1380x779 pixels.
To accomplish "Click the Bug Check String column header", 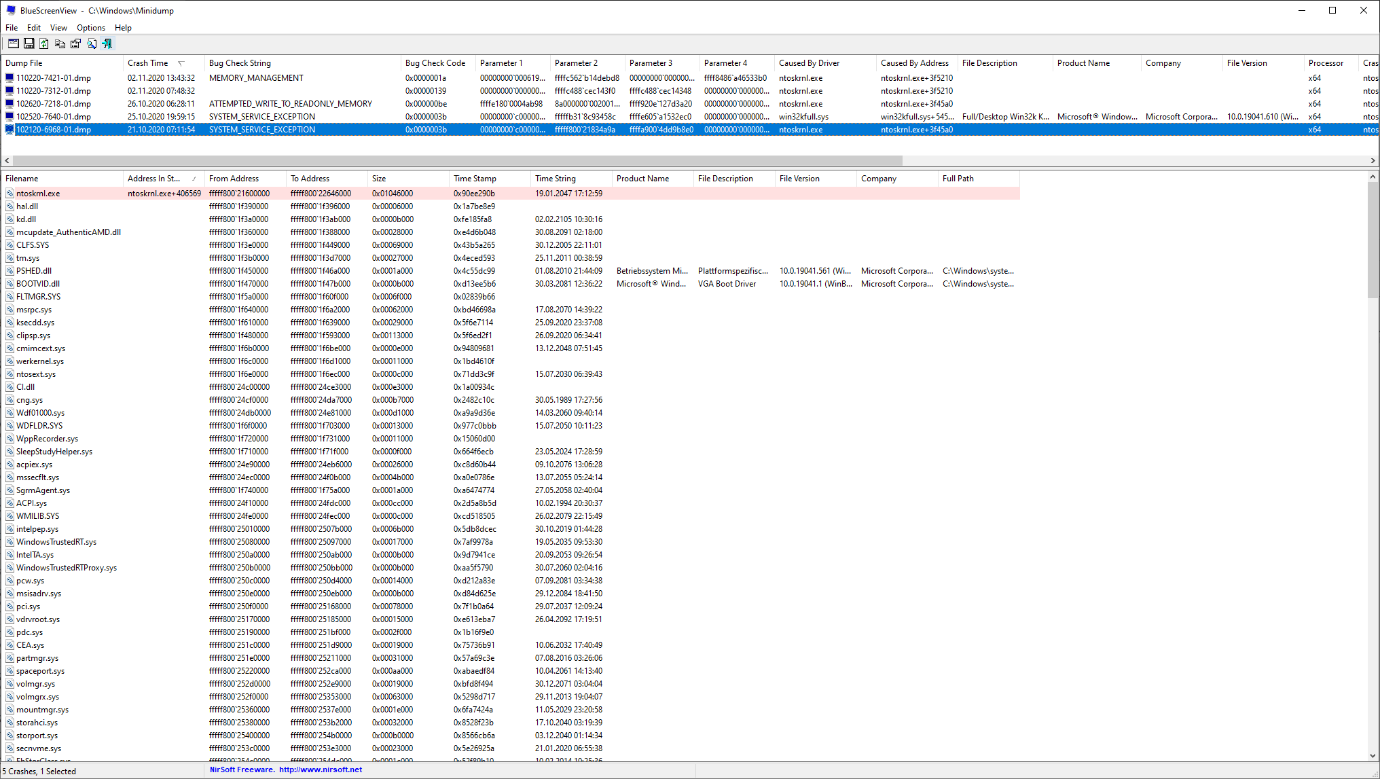I will click(240, 63).
